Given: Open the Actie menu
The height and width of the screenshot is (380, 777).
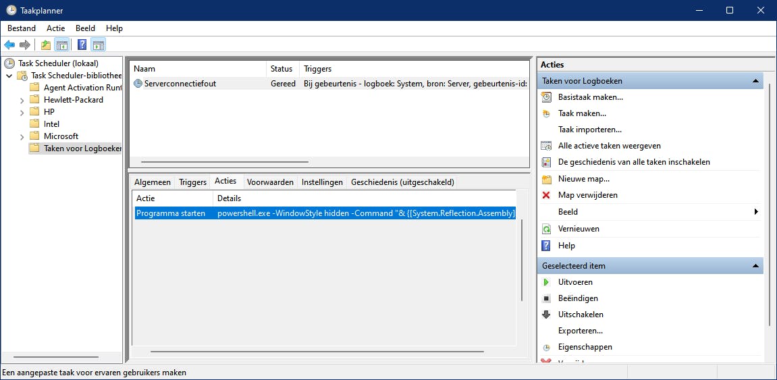Looking at the screenshot, I should (x=56, y=28).
